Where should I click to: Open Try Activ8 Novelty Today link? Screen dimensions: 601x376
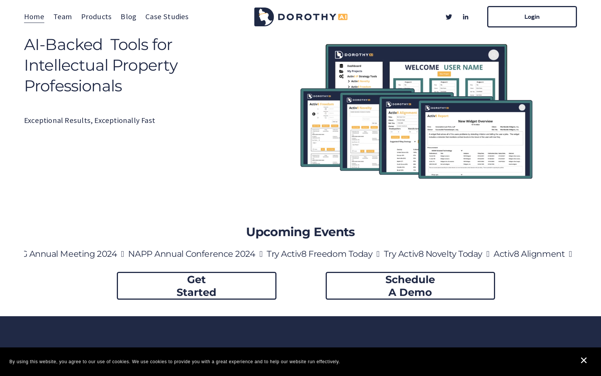(433, 254)
